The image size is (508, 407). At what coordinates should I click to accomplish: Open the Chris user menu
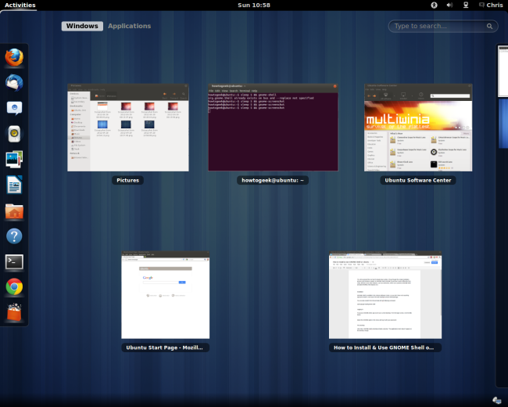[494, 5]
